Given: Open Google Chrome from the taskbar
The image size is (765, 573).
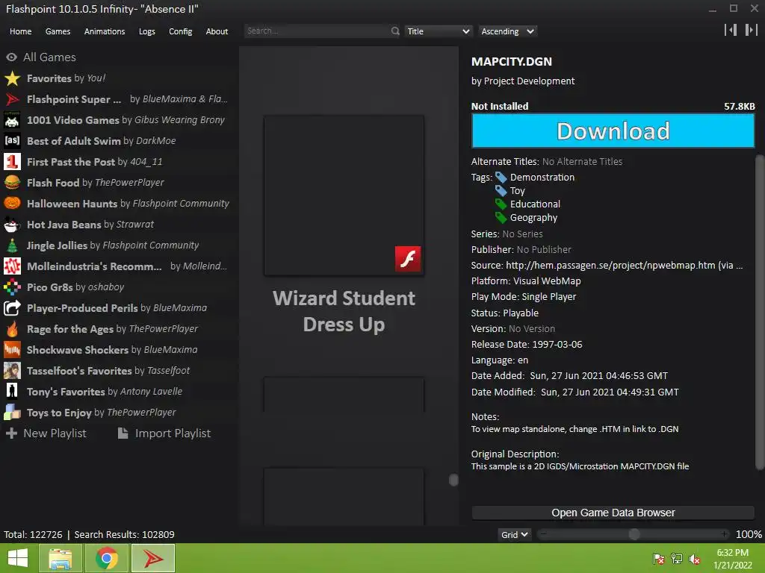Looking at the screenshot, I should [106, 558].
